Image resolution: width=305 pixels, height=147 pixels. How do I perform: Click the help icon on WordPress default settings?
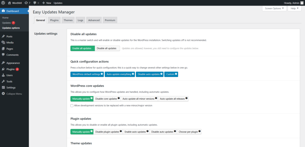102,74
